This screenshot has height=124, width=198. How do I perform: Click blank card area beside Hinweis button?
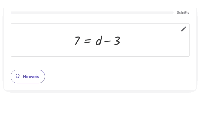(114, 76)
